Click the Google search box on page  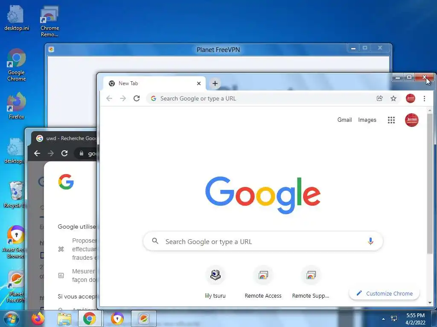pos(263,241)
